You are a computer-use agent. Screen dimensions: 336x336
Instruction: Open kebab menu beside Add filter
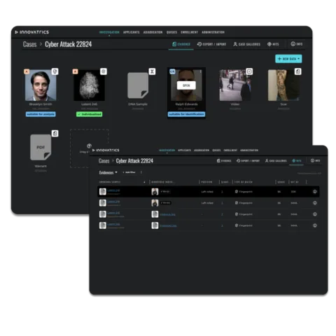[141, 172]
